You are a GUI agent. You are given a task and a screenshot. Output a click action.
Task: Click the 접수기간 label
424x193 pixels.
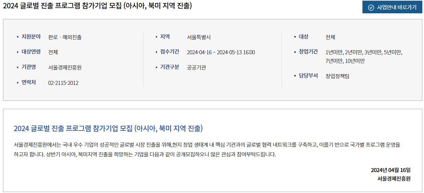point(170,52)
